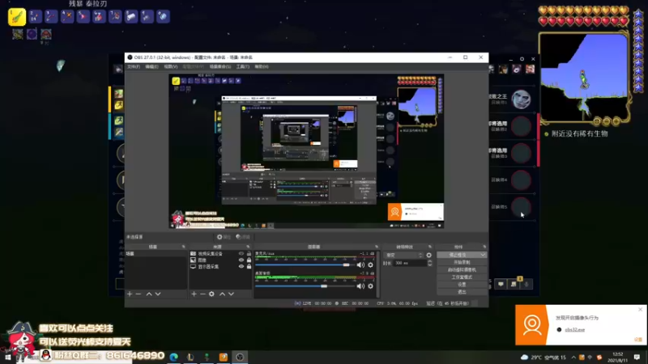Click the transition duration 300 ms field
The height and width of the screenshot is (364, 648).
point(410,263)
